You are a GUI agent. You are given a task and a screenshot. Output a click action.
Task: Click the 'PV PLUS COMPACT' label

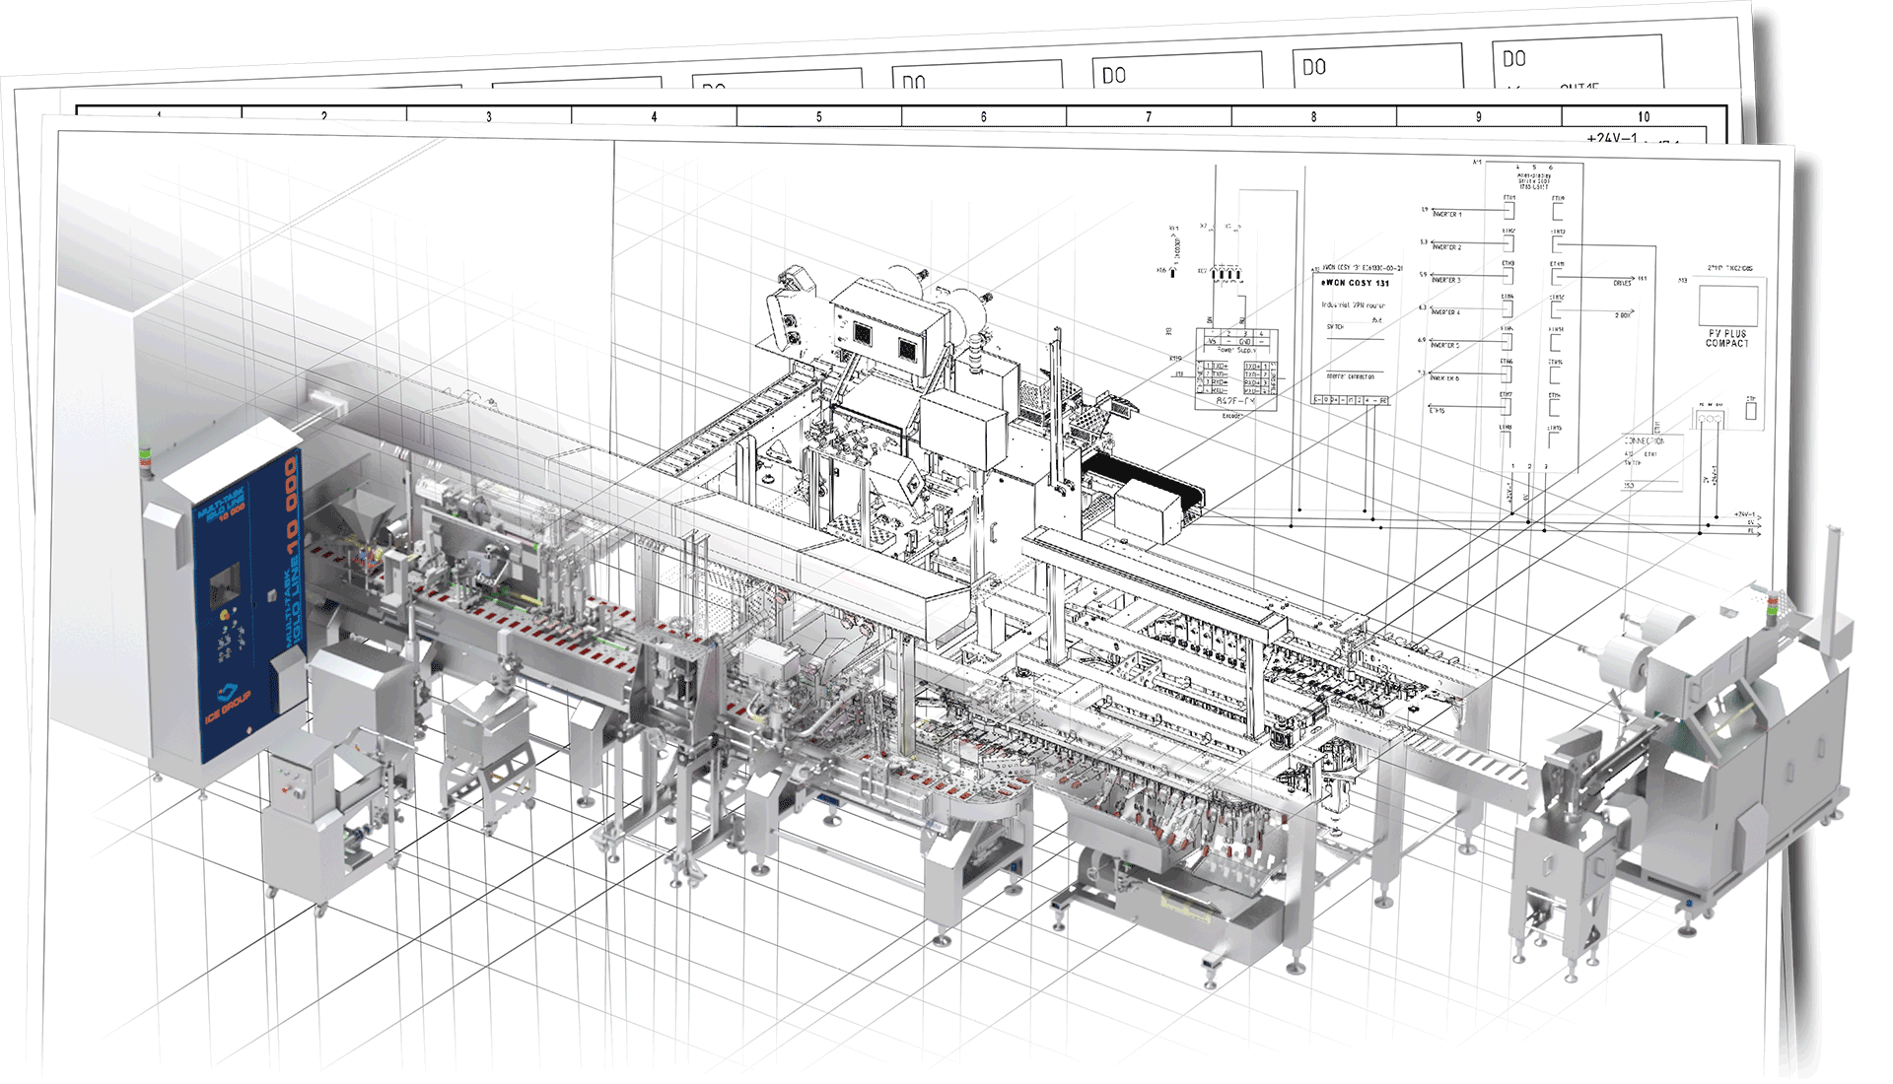[1728, 338]
